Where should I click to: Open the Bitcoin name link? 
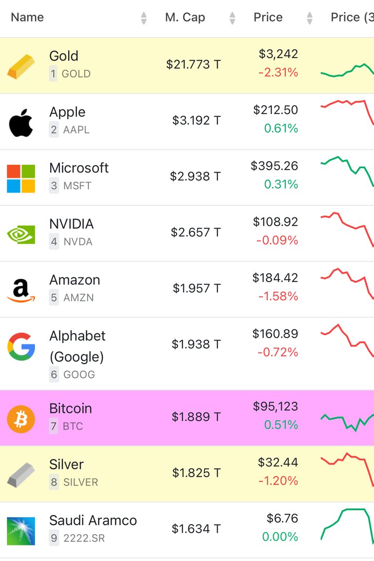coord(71,408)
